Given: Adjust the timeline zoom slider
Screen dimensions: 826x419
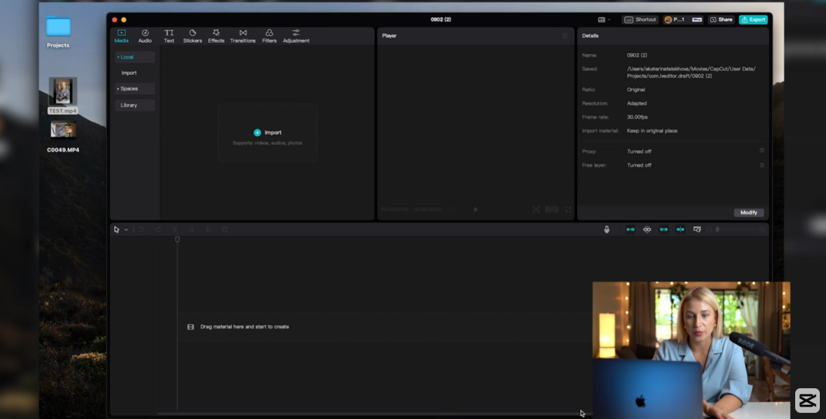Looking at the screenshot, I should 736,229.
